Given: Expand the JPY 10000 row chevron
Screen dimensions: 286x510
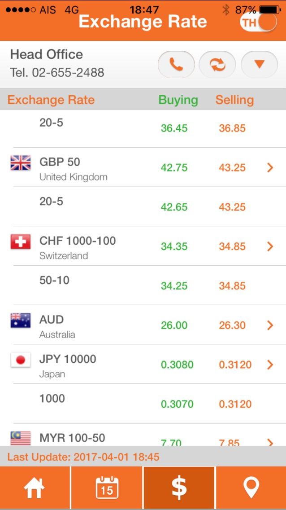Looking at the screenshot, I should (270, 365).
